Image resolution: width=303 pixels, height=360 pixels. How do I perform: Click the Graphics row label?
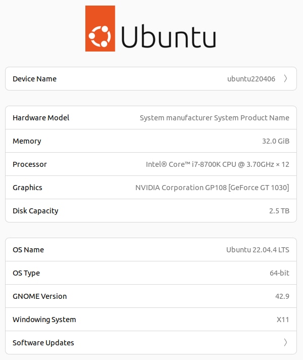pyautogui.click(x=27, y=188)
